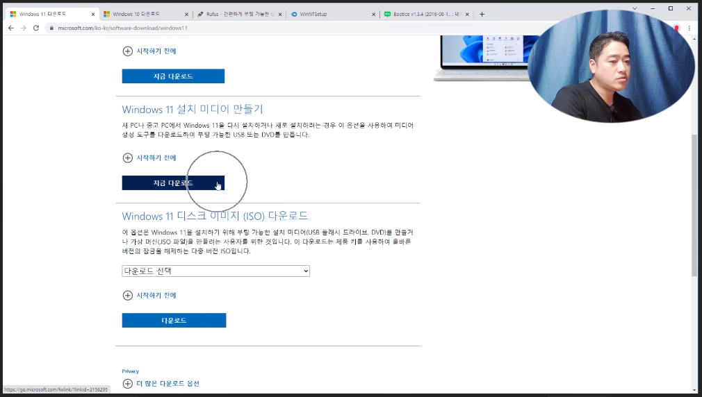Click the 'Windows 11 디스크 이미지 (ISO) 다운로드' heading

point(215,216)
